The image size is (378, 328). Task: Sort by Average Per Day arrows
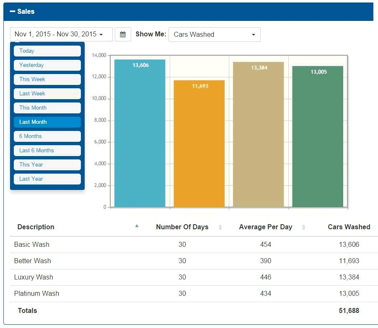click(x=303, y=227)
